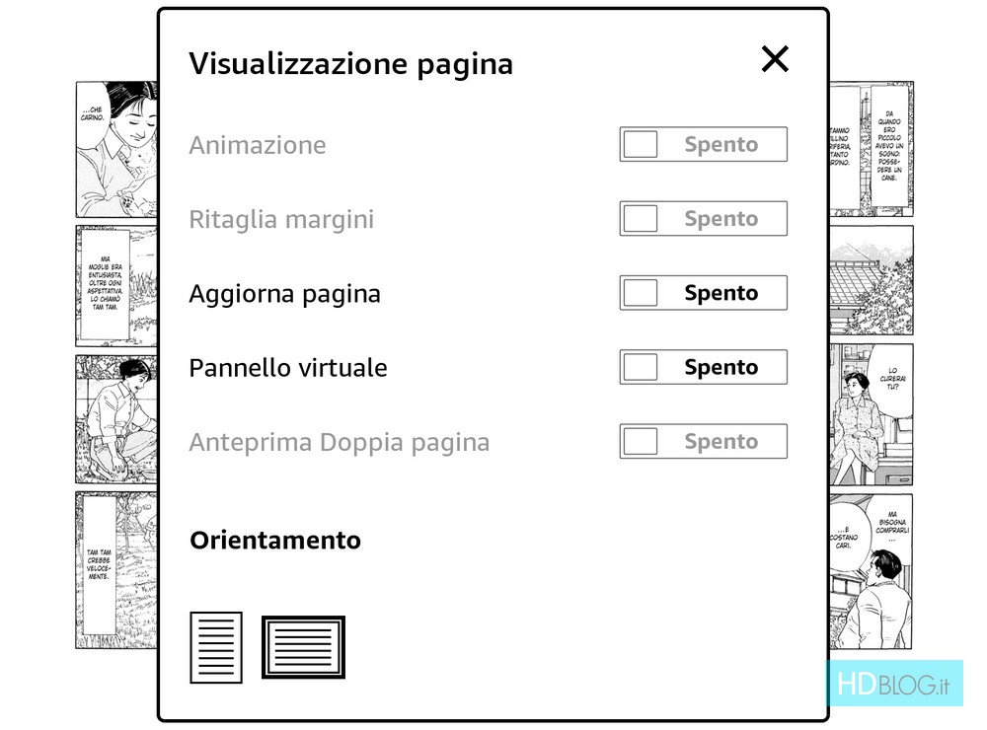
Task: Tap the "Lo curerai tu?" comic panel
Action: click(871, 414)
